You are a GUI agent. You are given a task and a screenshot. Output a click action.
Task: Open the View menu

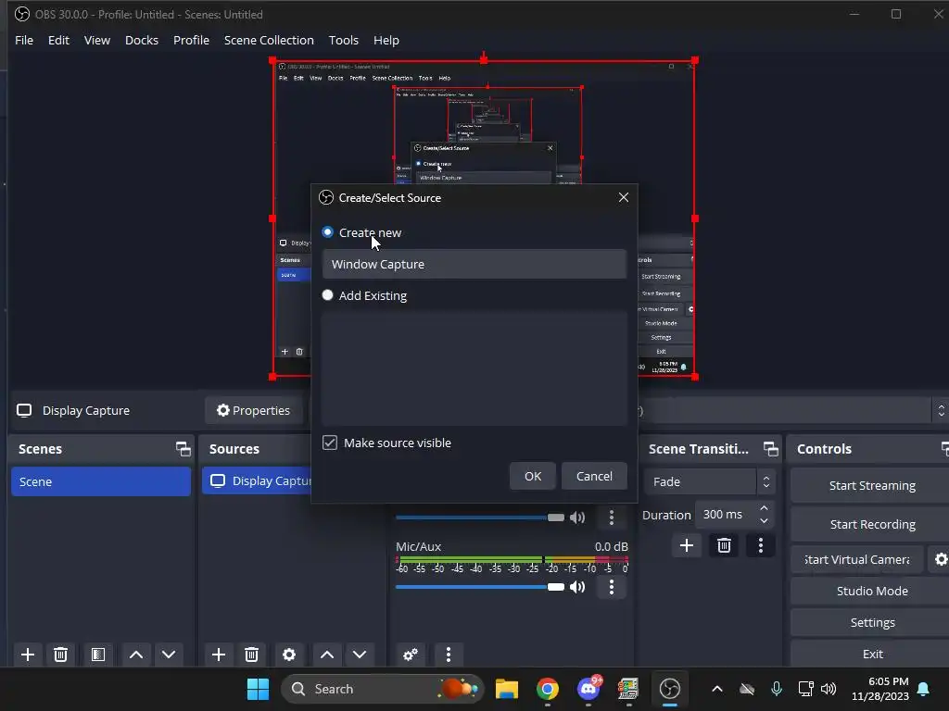pos(96,40)
